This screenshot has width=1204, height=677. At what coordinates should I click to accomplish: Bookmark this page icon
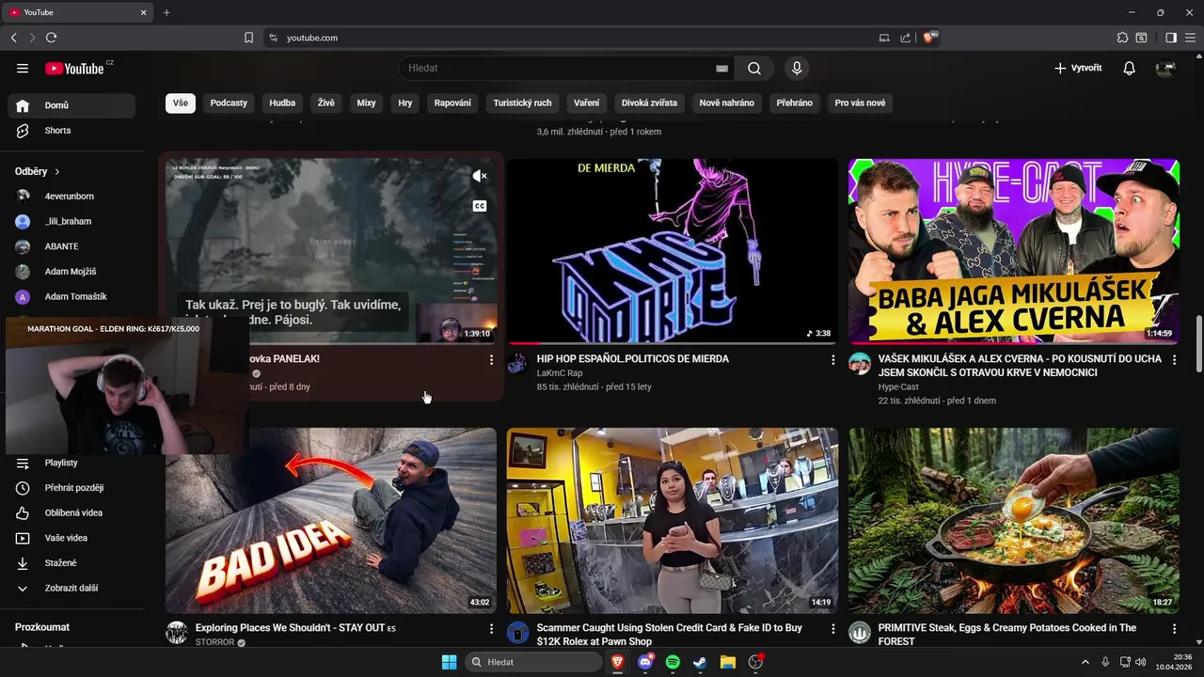[248, 38]
